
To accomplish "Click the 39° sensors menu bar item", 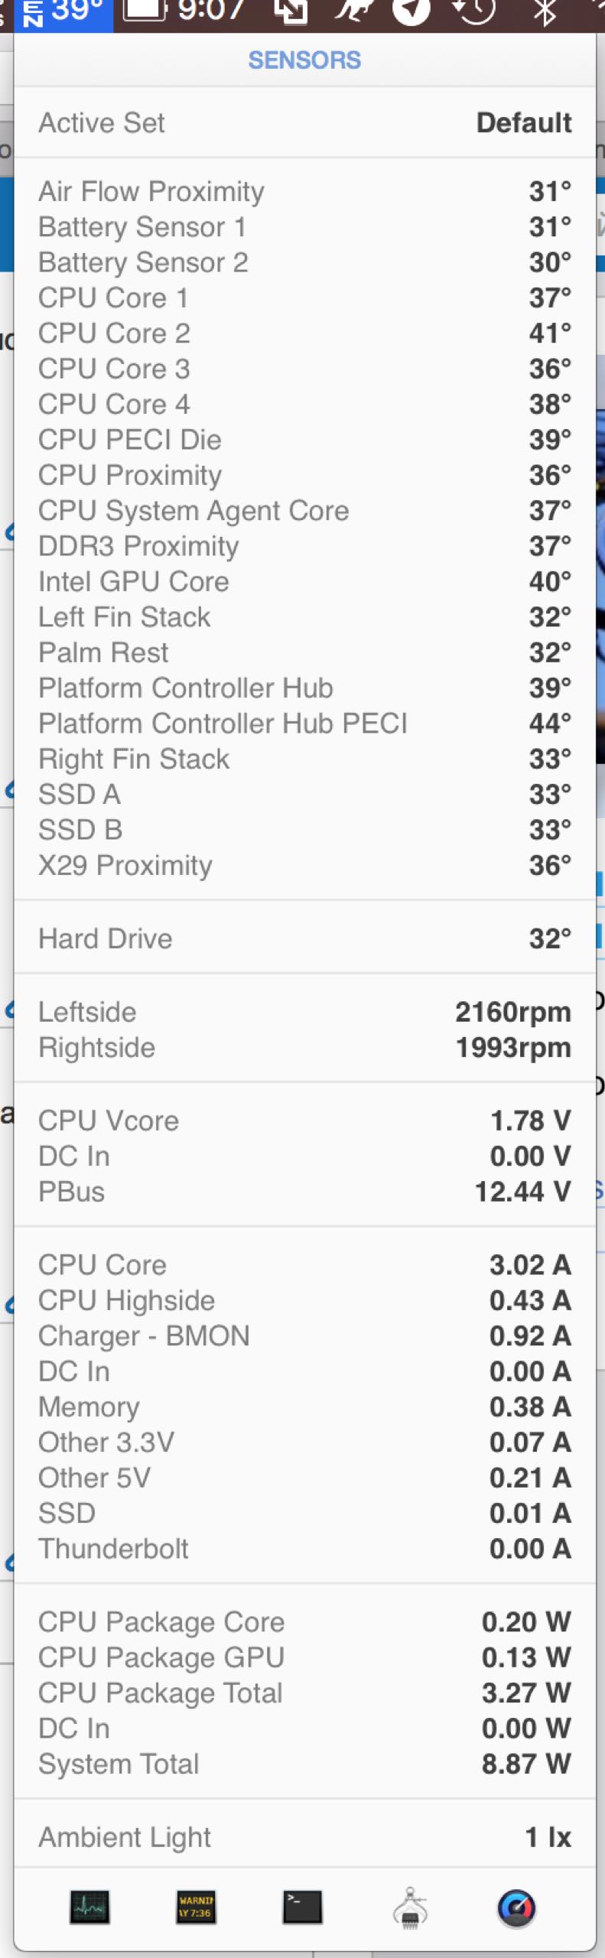I will coord(63,12).
